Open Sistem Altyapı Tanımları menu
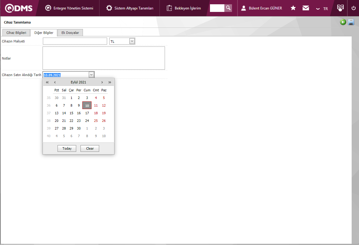 tap(129, 8)
